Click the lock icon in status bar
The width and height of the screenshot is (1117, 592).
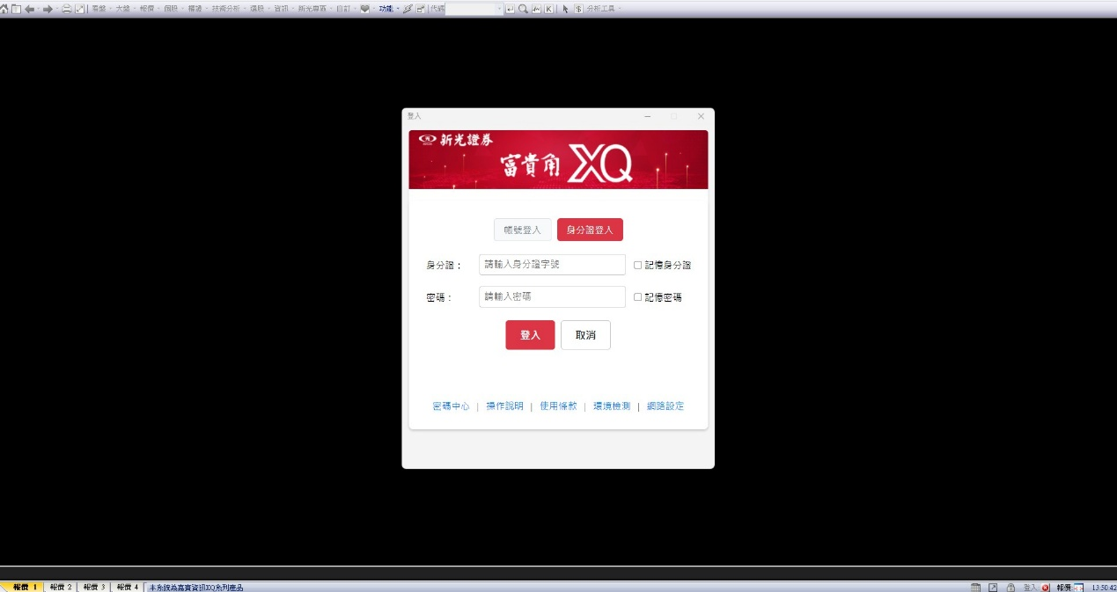click(x=1011, y=587)
